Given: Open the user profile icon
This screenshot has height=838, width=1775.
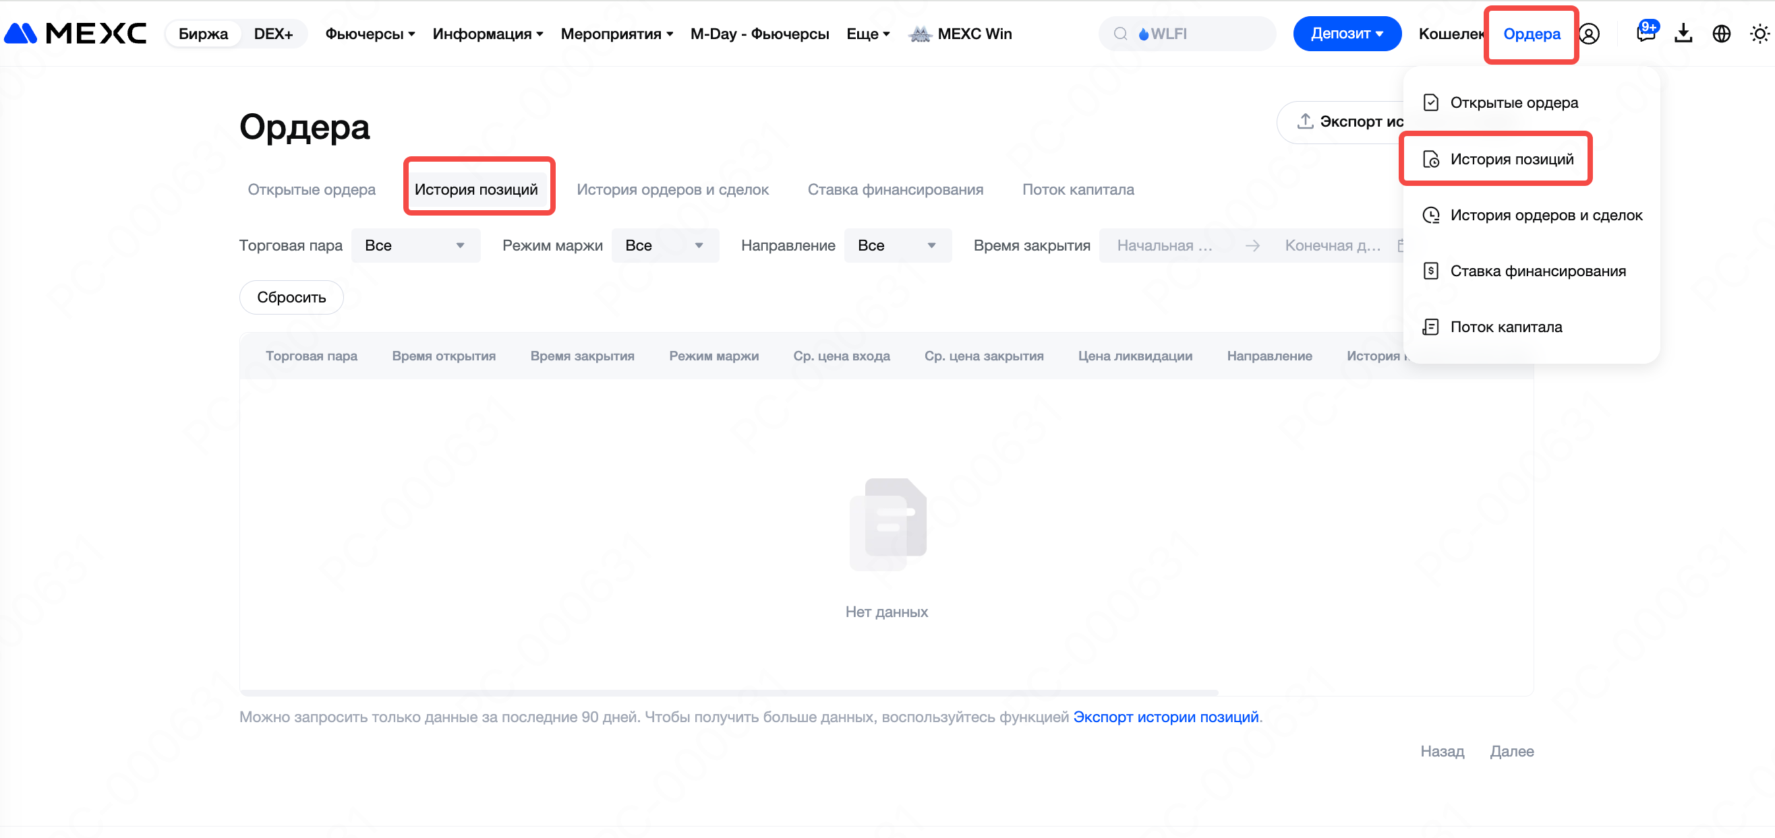Looking at the screenshot, I should (x=1589, y=34).
